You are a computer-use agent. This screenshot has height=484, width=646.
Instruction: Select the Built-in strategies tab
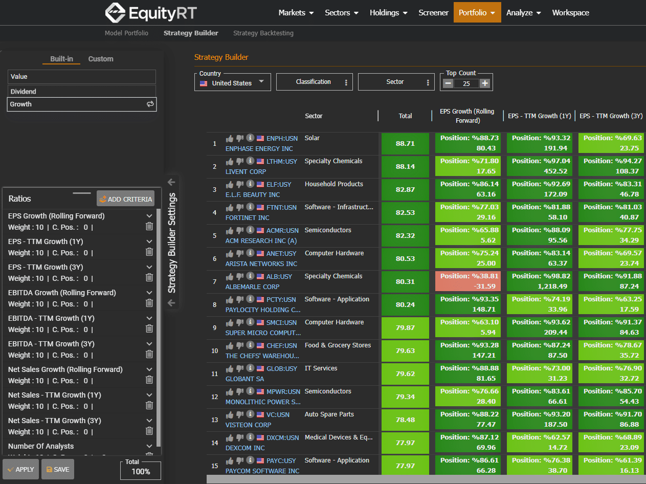(x=61, y=59)
